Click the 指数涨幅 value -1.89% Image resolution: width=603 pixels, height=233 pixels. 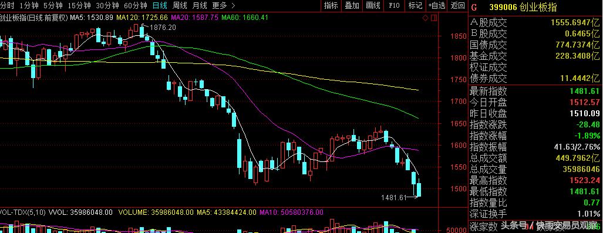[588, 136]
